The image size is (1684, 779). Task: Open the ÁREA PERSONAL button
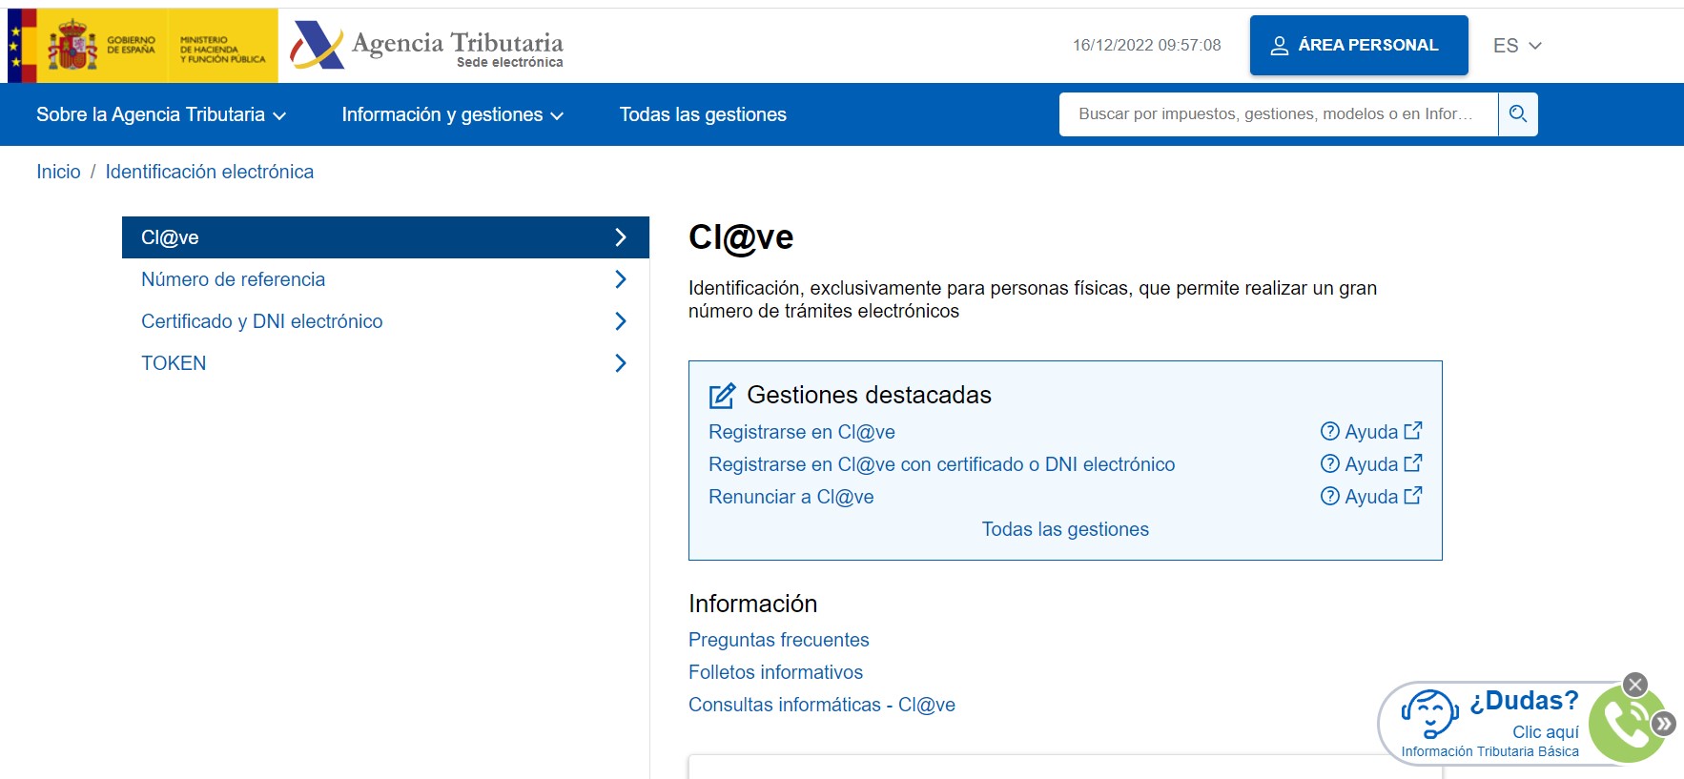(x=1359, y=45)
